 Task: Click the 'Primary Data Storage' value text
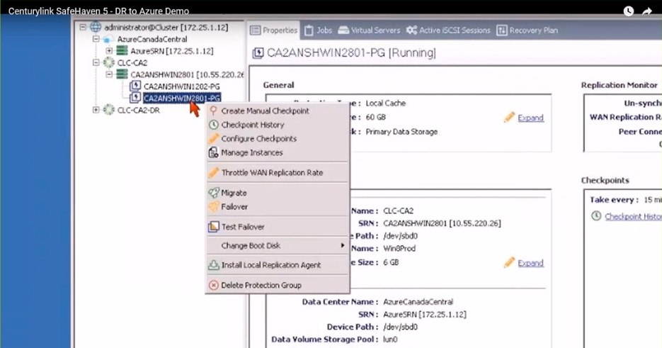coord(401,132)
